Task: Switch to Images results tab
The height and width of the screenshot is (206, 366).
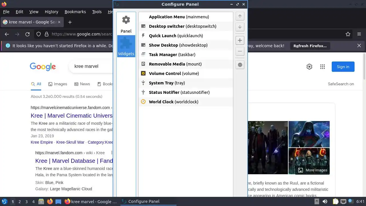Action: coord(58,84)
